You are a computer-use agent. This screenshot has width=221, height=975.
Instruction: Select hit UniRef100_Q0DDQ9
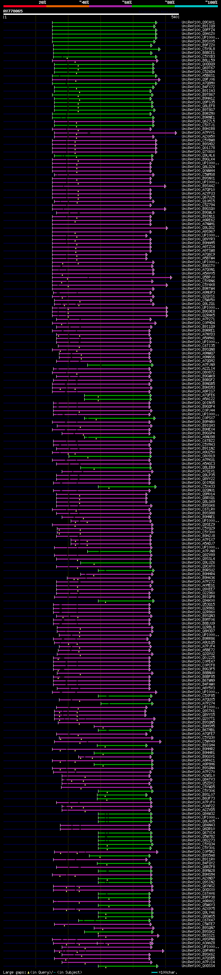[198, 64]
